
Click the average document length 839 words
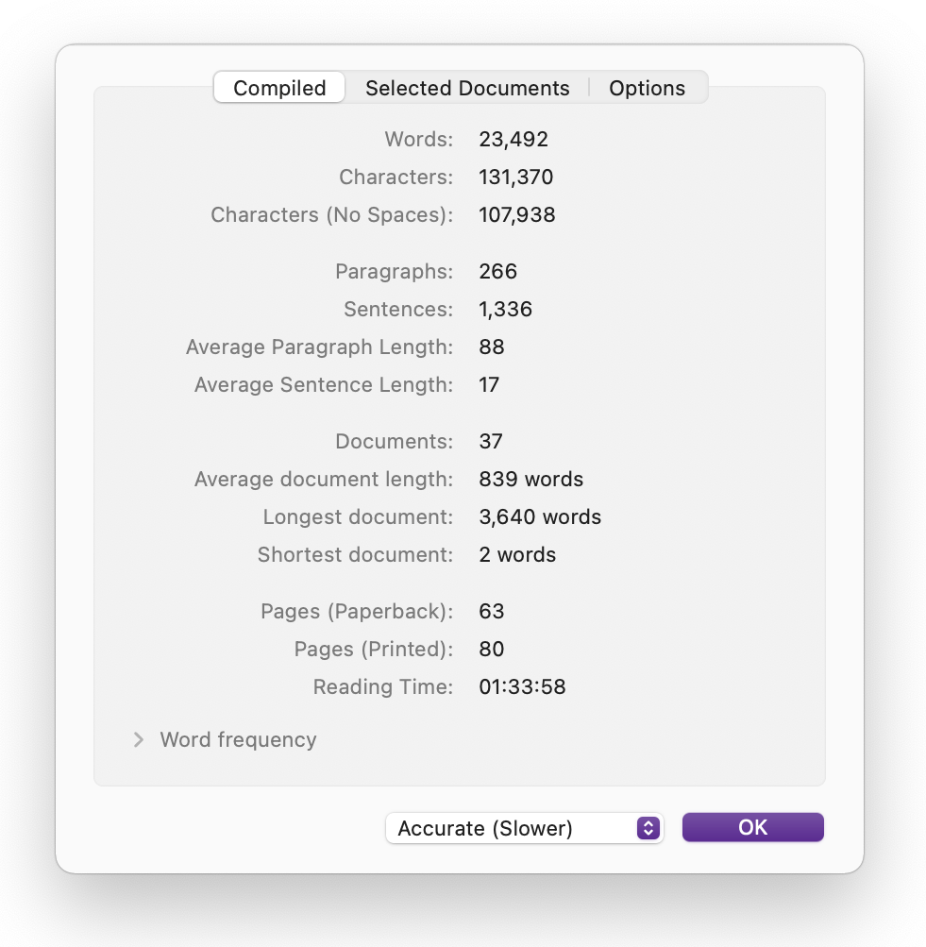coord(531,480)
